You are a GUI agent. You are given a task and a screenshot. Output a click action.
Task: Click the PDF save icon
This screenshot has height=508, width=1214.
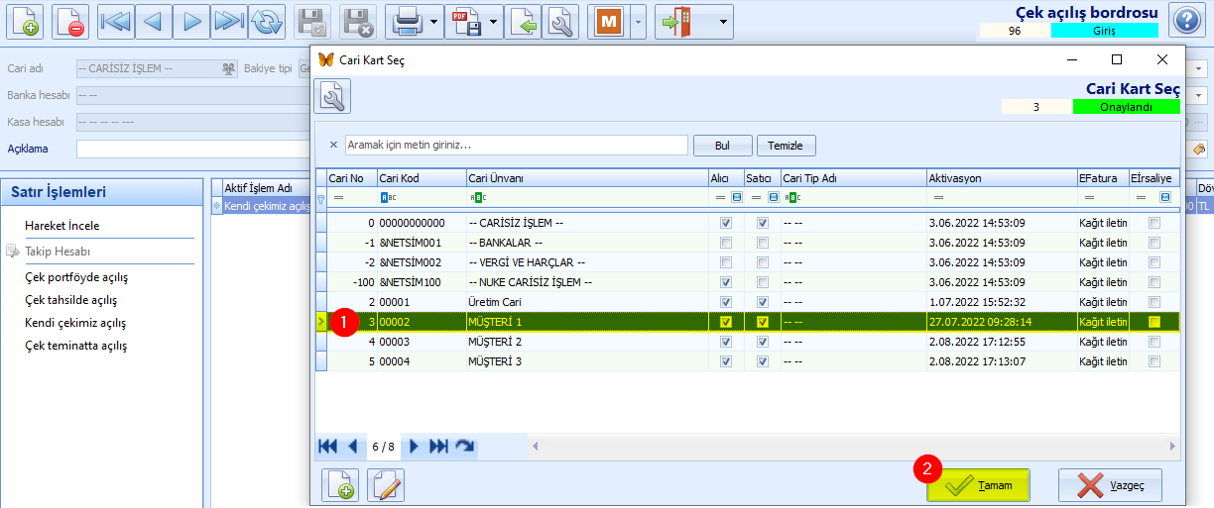[x=465, y=21]
